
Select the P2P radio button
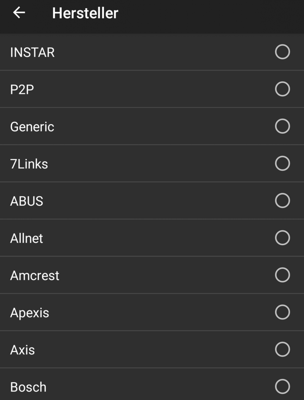282,89
